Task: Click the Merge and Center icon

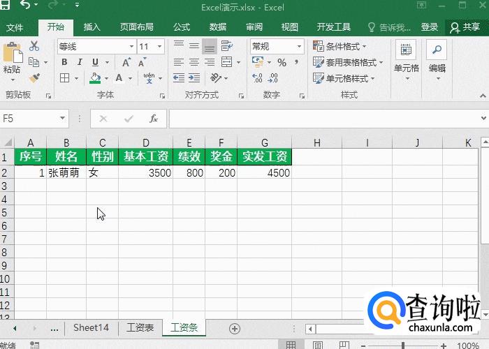Action: point(227,62)
